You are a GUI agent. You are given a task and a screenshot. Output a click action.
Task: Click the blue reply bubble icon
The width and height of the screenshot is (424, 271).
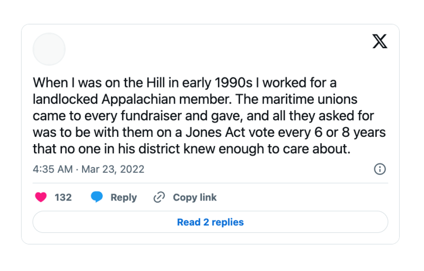pos(96,197)
